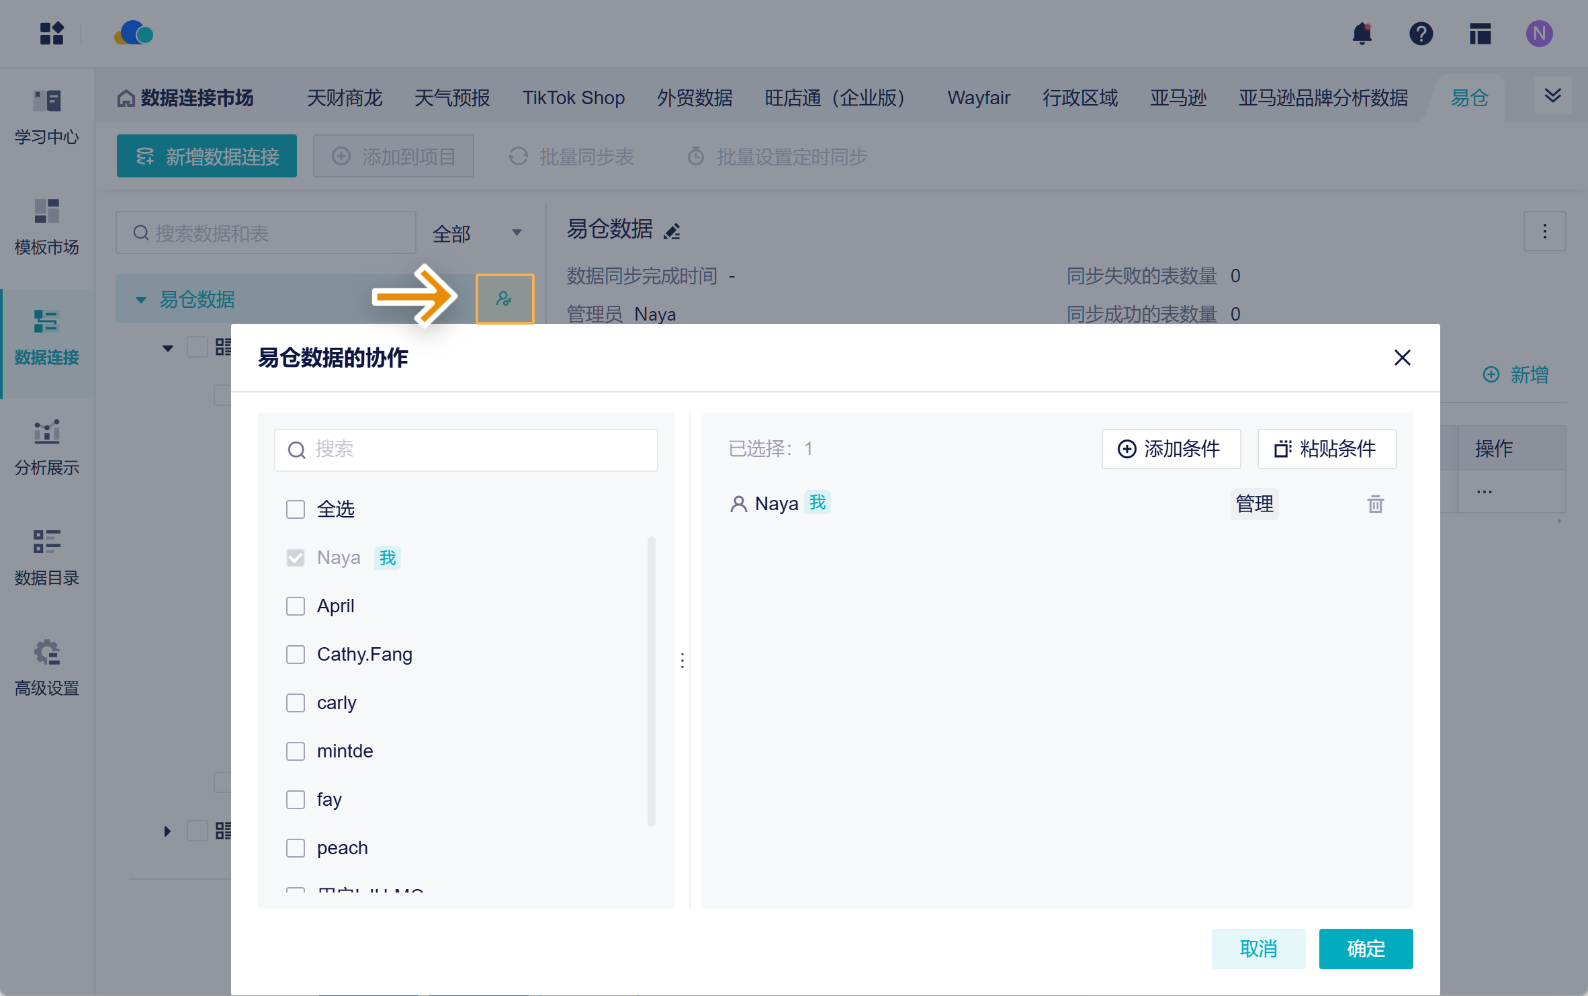Toggle the Naya checkbox in user list
Viewport: 1588px width, 996px height.
(296, 557)
